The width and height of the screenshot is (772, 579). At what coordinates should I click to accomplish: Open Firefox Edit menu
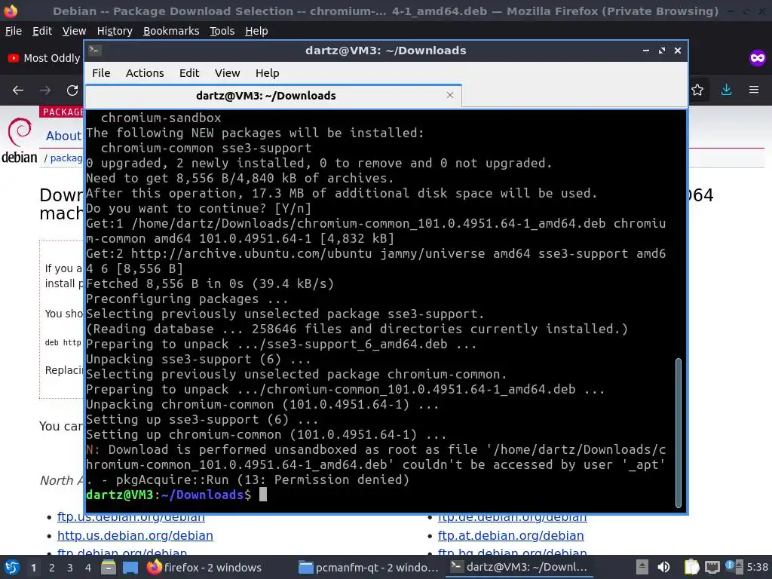(42, 31)
